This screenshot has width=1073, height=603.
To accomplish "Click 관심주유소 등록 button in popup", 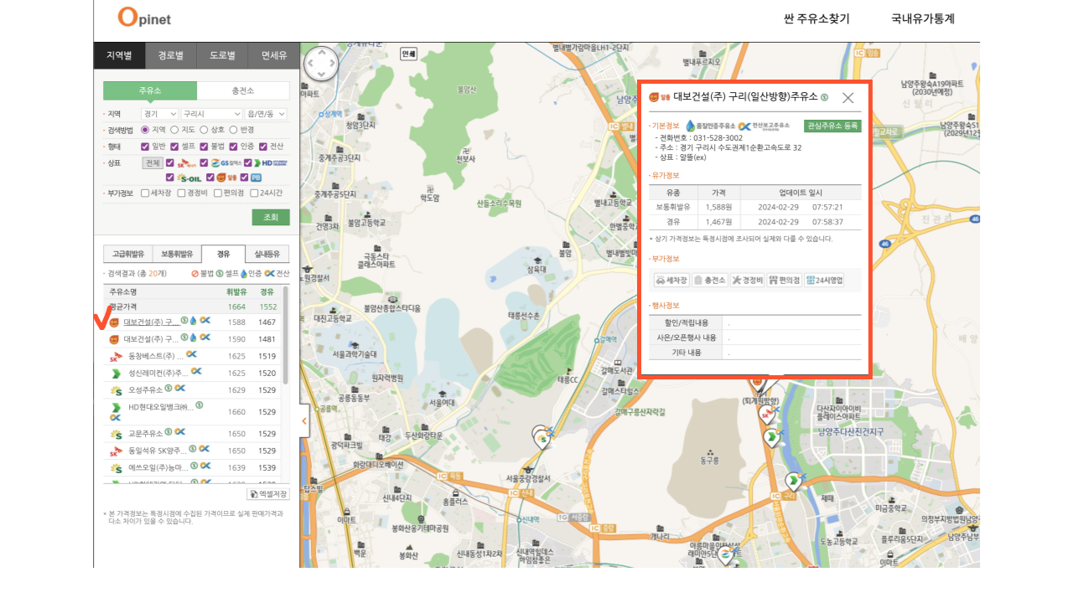I will [x=832, y=126].
